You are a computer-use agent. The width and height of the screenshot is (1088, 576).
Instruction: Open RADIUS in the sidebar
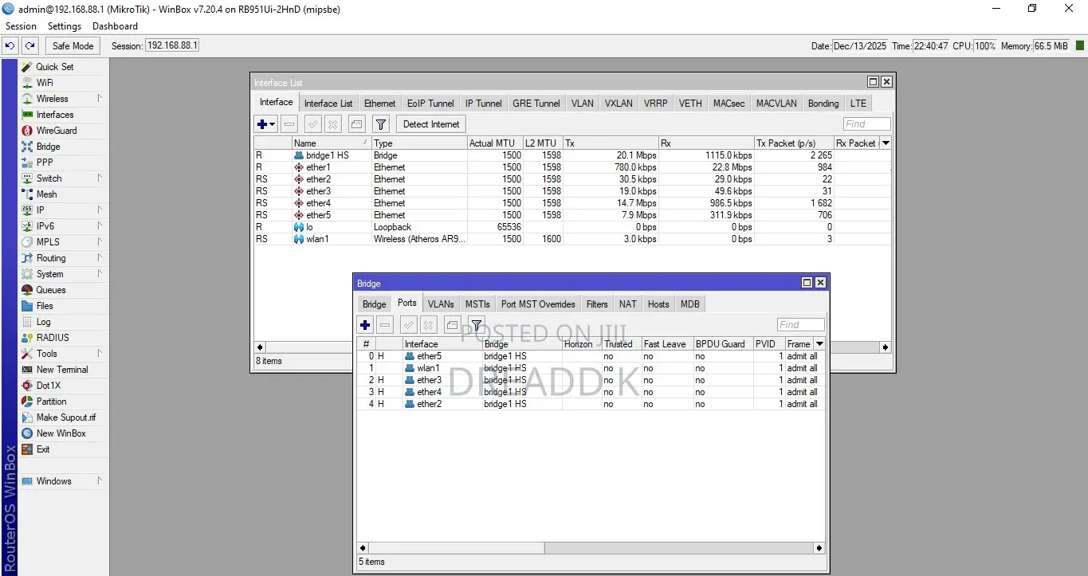[53, 338]
